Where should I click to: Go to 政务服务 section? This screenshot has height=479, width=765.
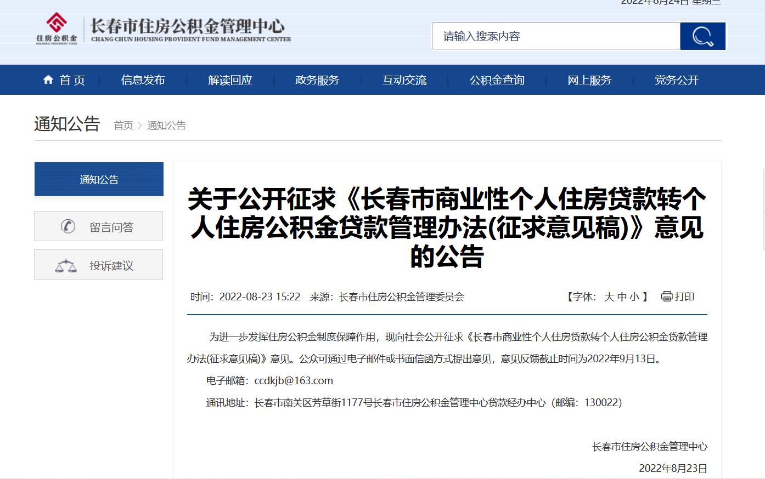(317, 80)
